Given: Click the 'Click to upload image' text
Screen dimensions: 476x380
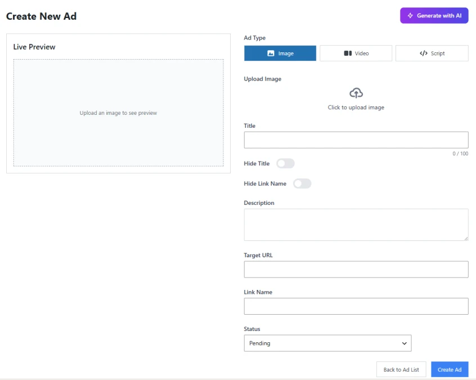Looking at the screenshot, I should tap(356, 107).
